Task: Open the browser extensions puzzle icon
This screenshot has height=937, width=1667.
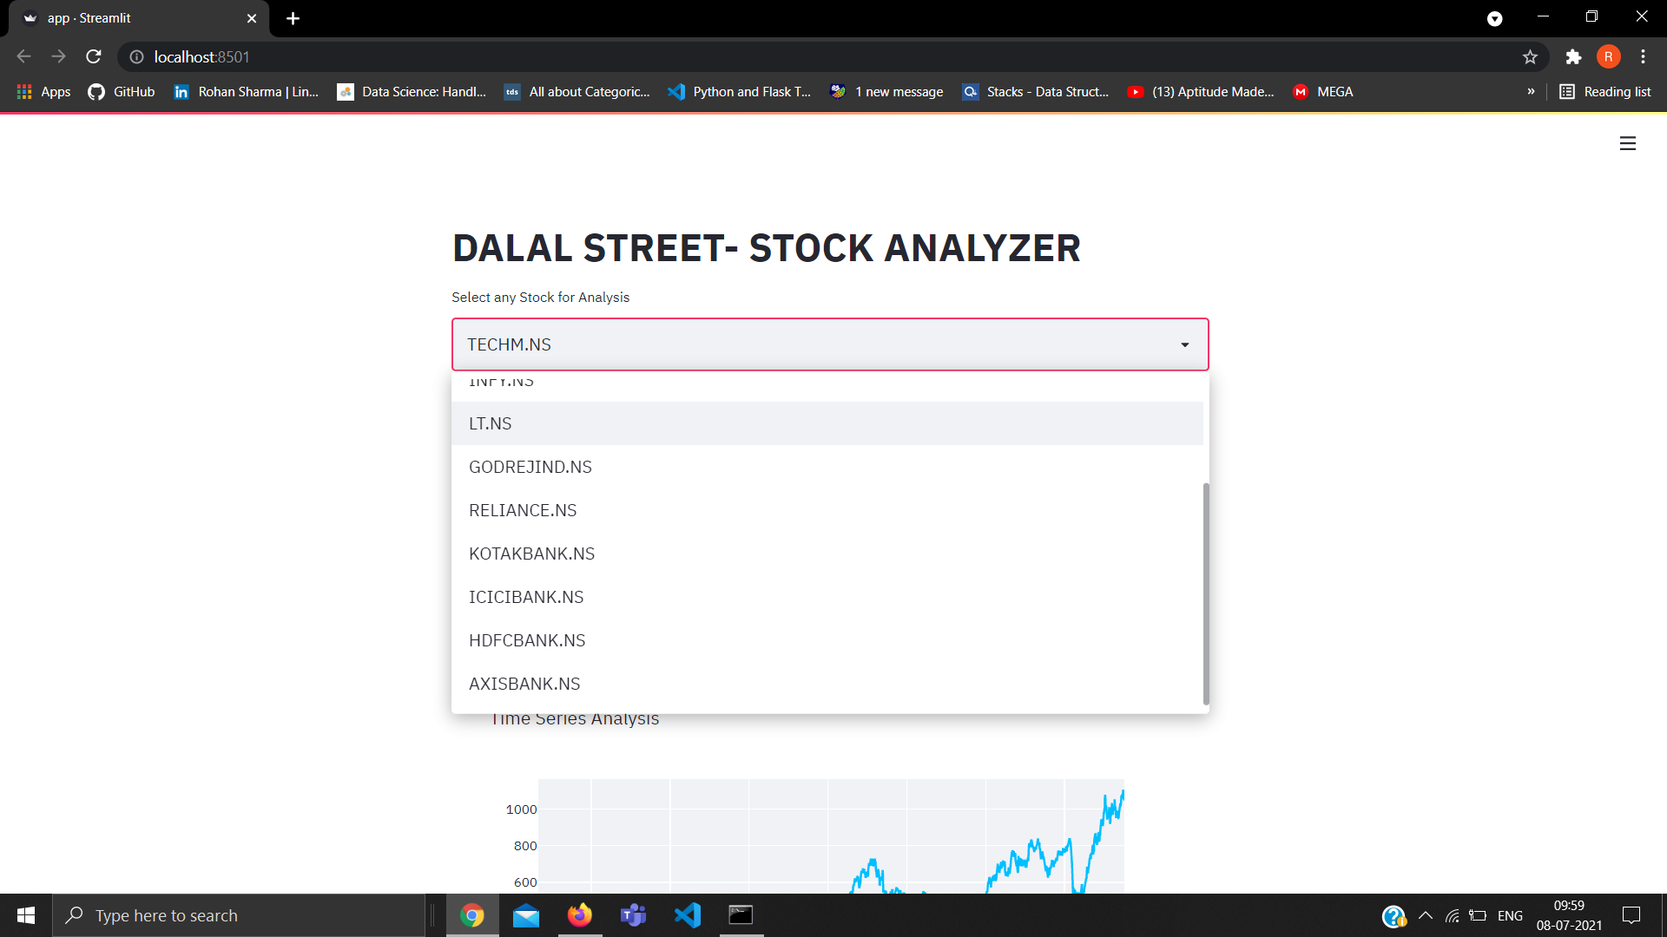Action: [1573, 56]
